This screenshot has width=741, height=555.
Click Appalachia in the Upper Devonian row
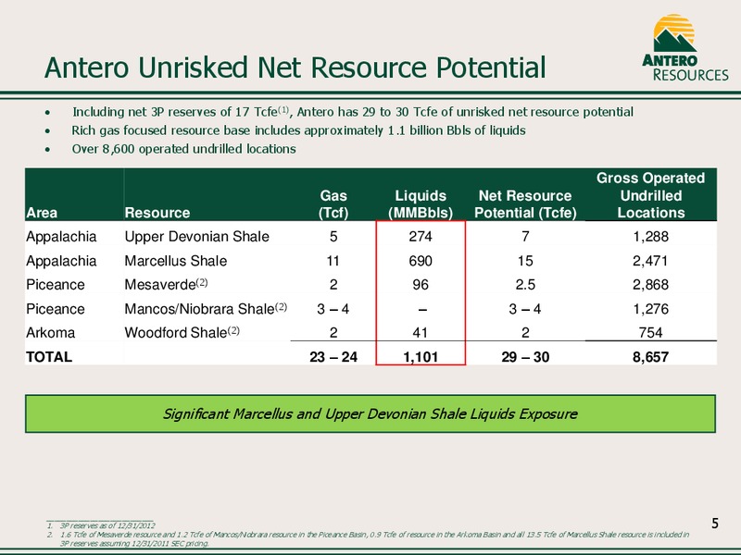(x=61, y=237)
